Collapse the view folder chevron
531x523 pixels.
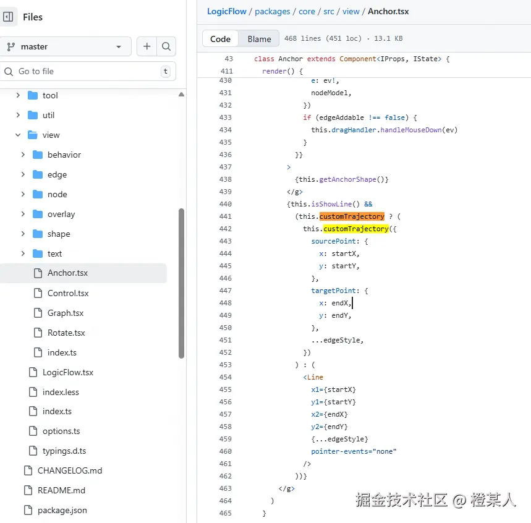click(19, 135)
